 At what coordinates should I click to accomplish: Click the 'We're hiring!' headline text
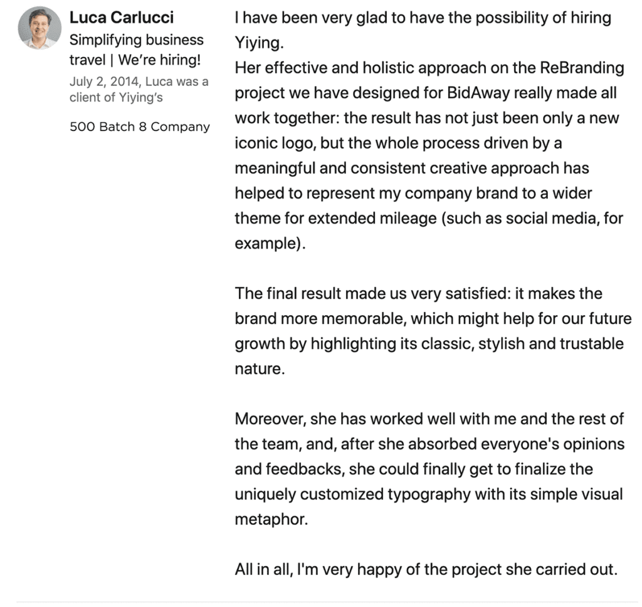(x=159, y=60)
